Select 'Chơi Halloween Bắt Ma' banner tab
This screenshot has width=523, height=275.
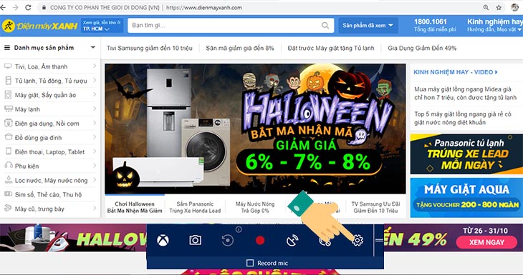pos(135,207)
